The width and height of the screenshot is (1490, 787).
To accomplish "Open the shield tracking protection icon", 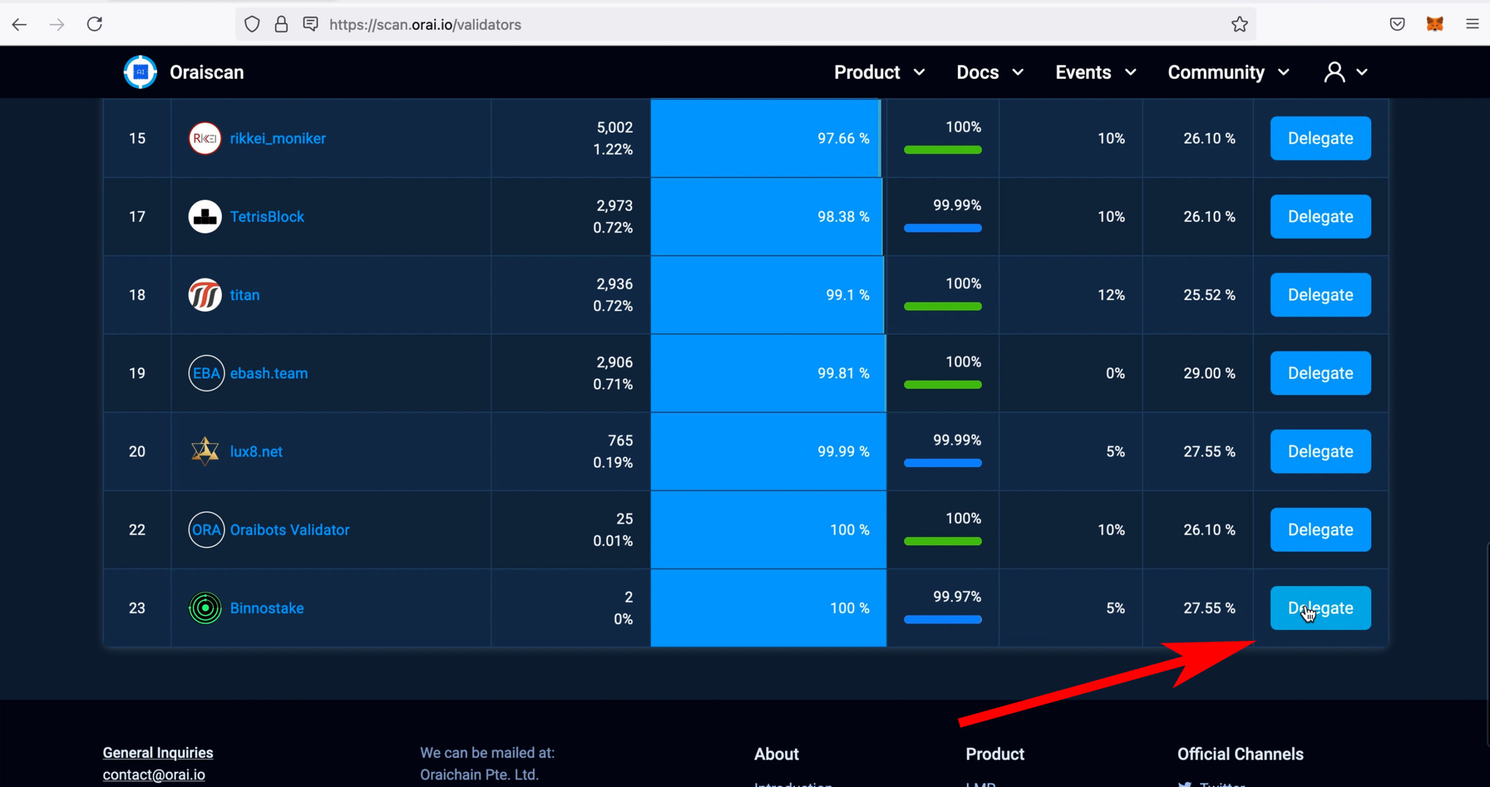I will (x=251, y=24).
